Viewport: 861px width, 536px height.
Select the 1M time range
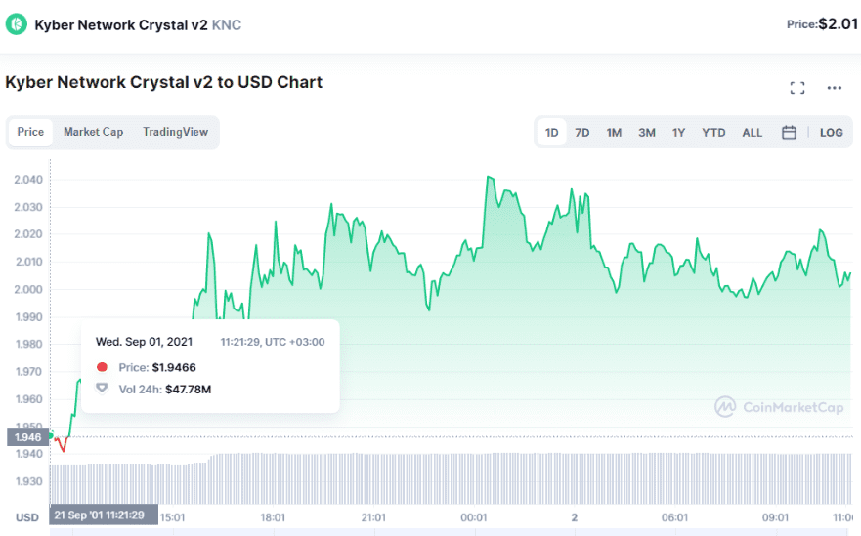click(614, 133)
